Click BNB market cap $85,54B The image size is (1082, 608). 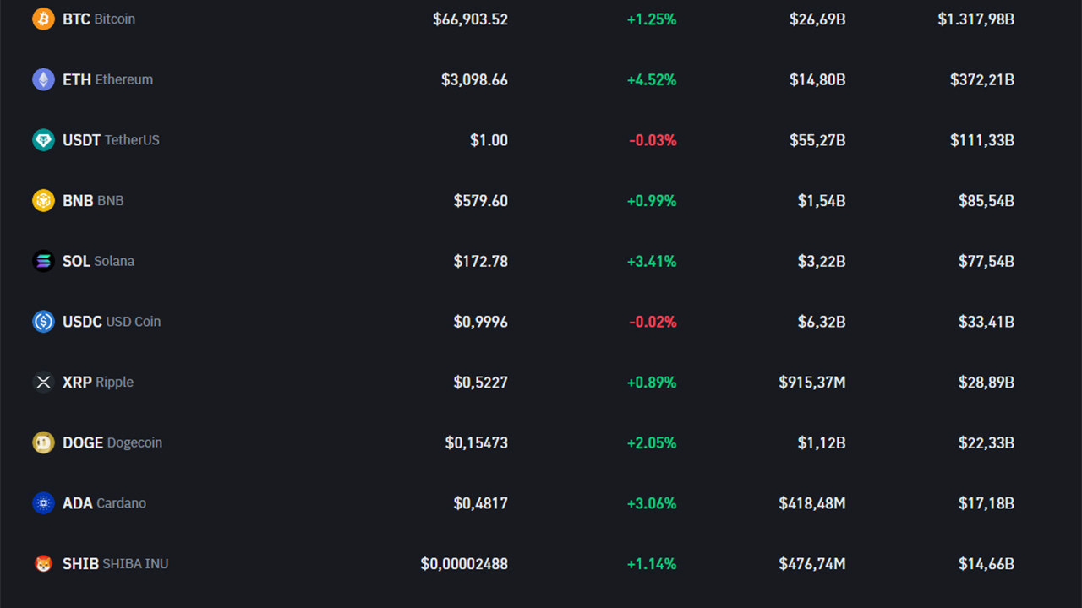[986, 200]
